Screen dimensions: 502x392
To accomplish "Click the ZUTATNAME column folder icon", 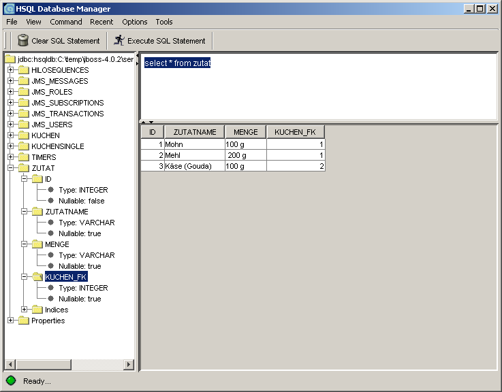I will (x=37, y=212).
